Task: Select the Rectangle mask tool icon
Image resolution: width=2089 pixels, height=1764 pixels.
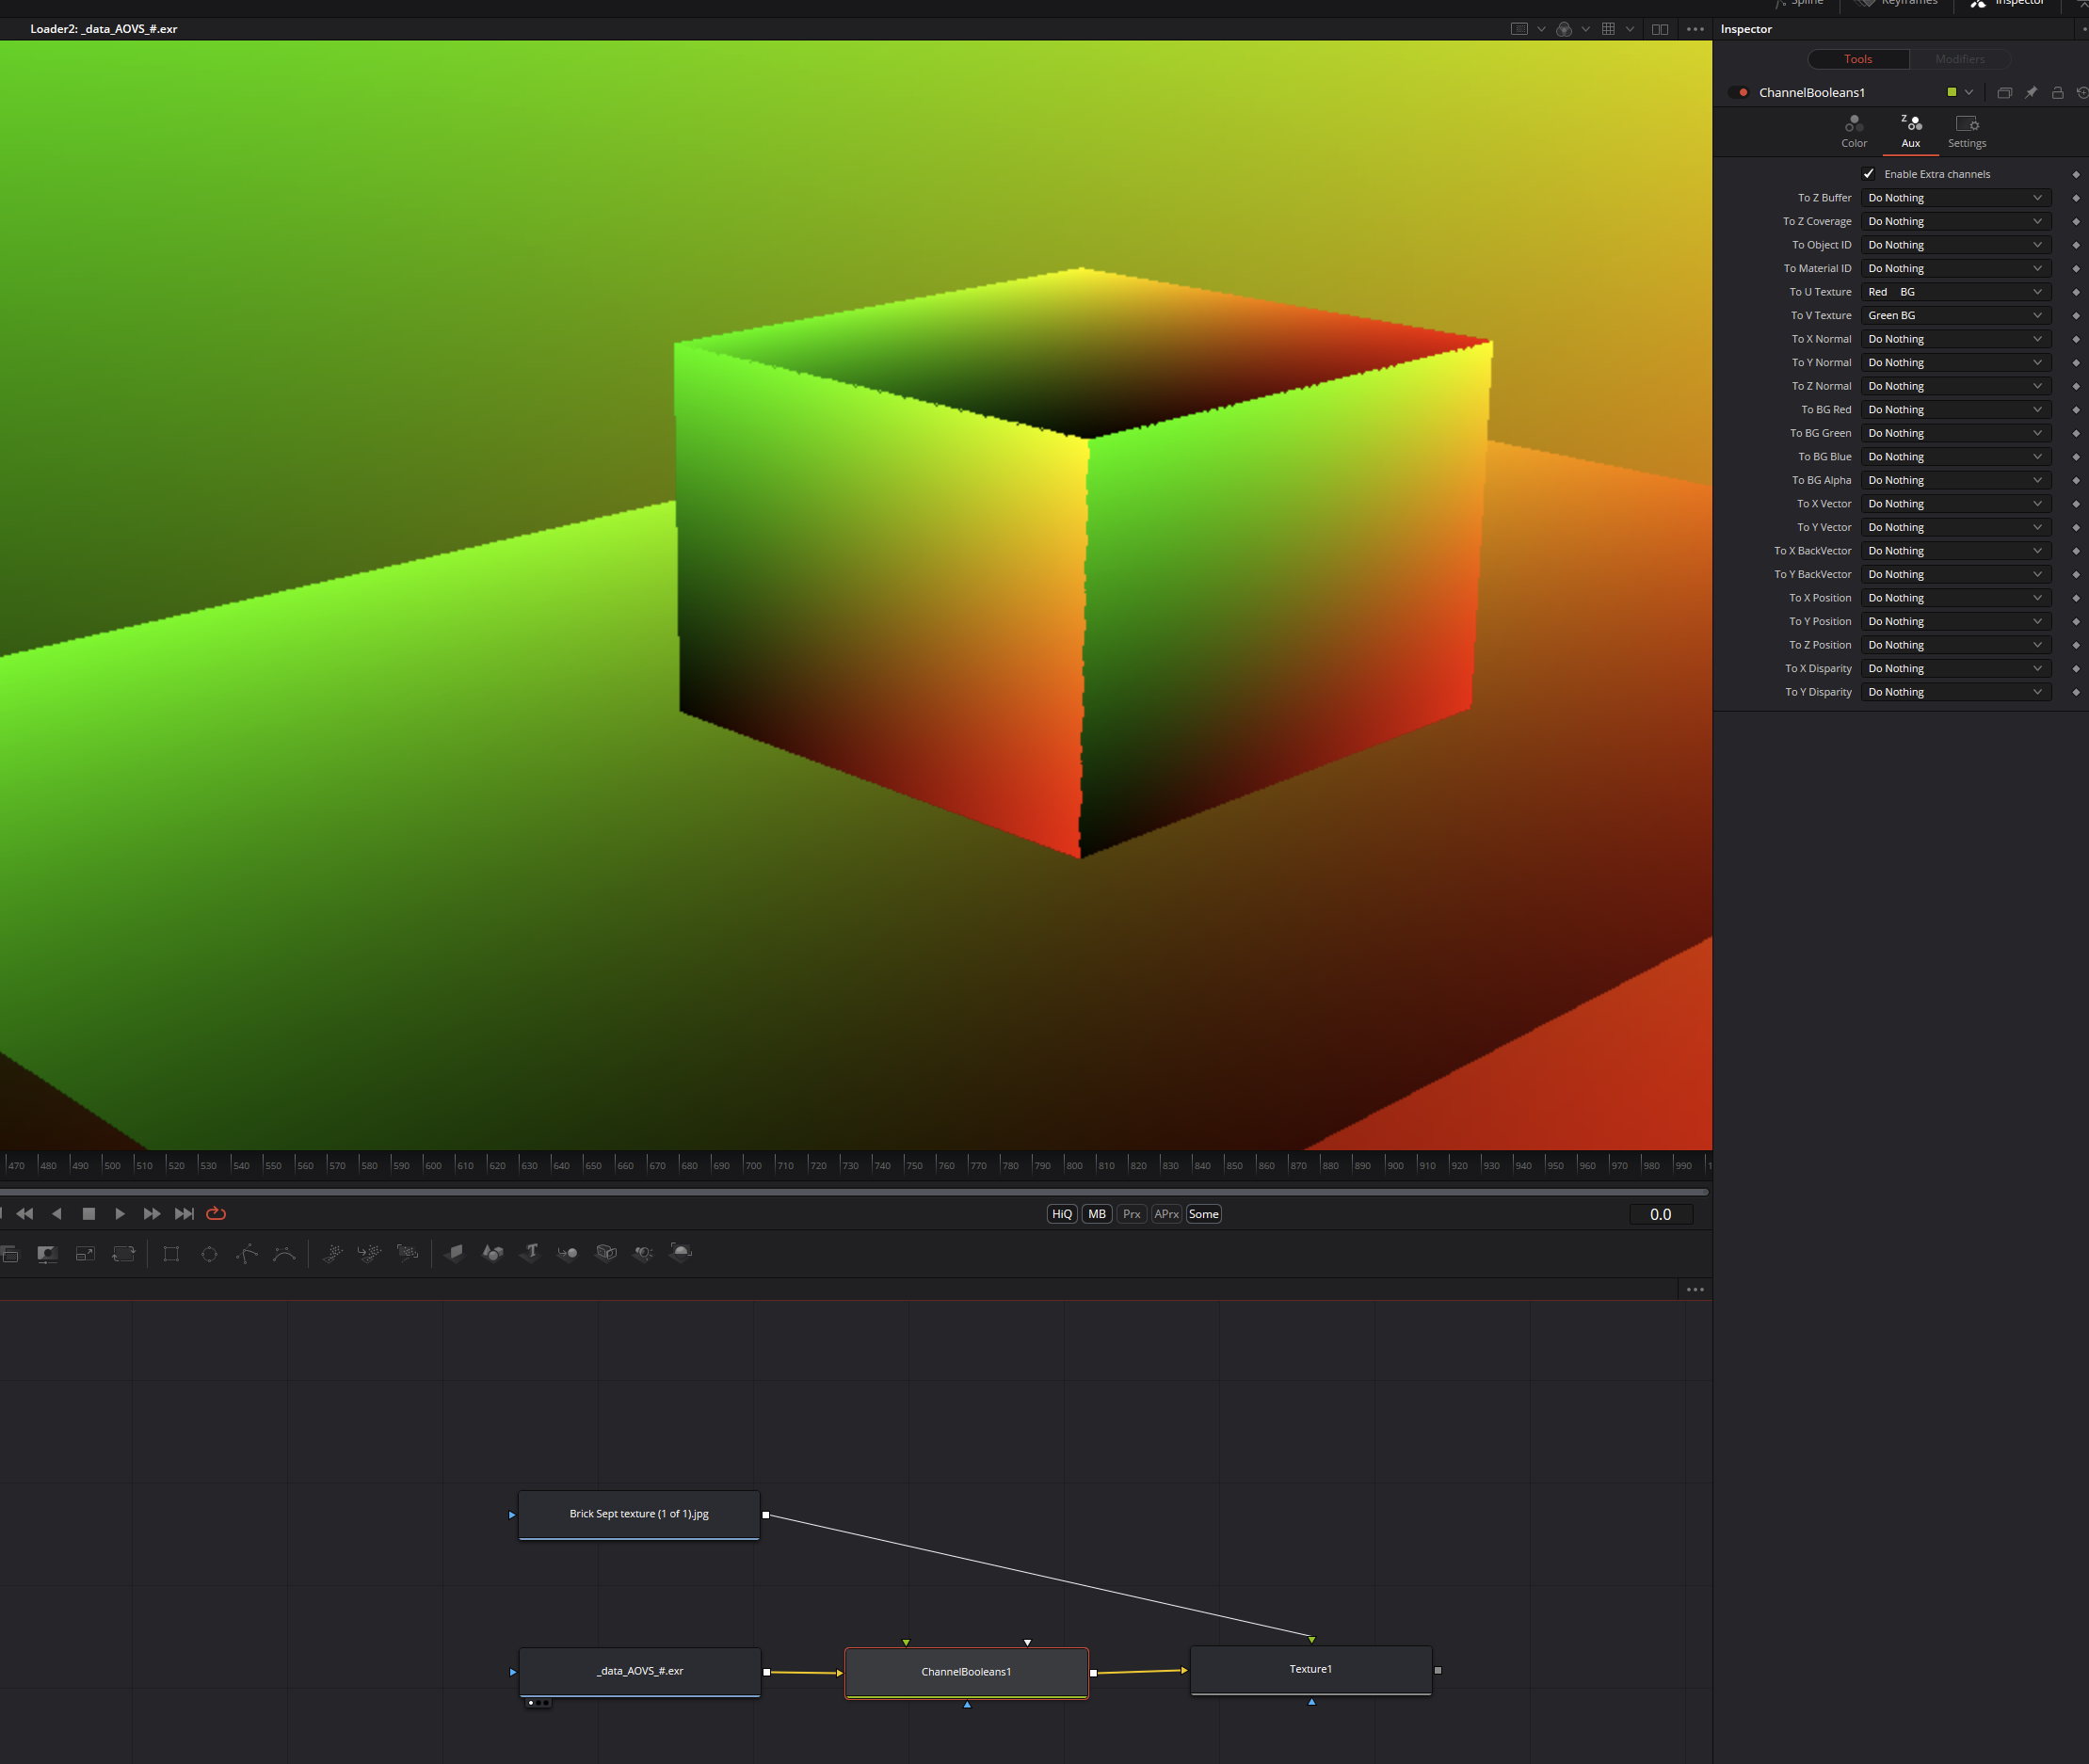Action: coord(171,1254)
